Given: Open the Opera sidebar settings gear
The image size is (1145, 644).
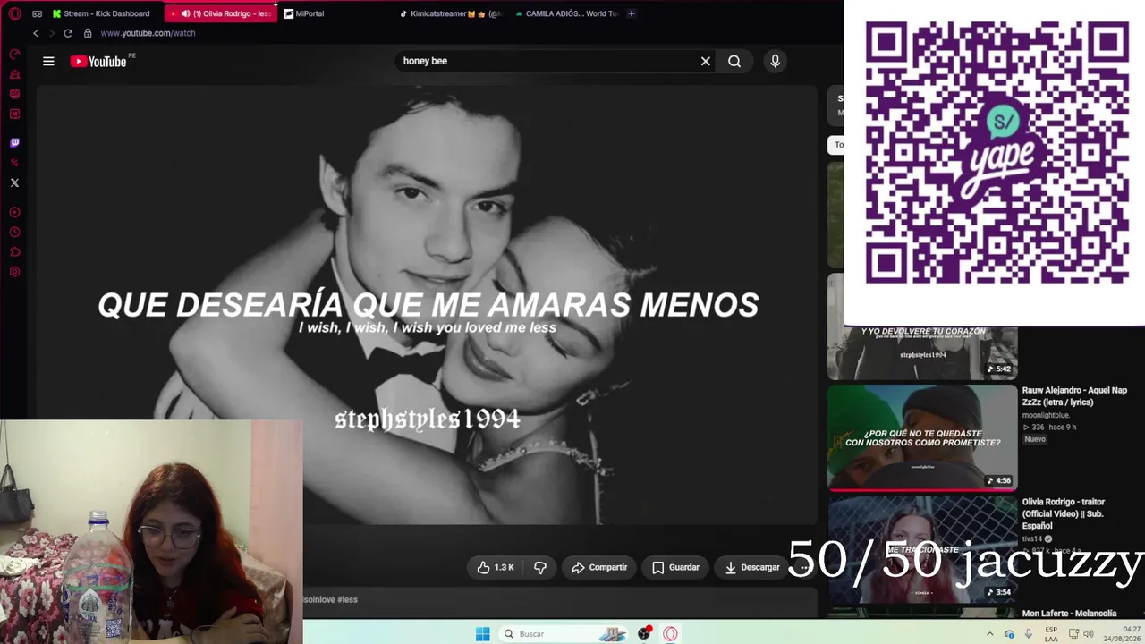Looking at the screenshot, I should pos(14,272).
